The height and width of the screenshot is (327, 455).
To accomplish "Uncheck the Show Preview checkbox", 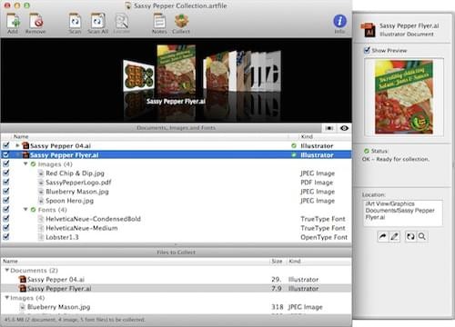I will click(x=367, y=50).
